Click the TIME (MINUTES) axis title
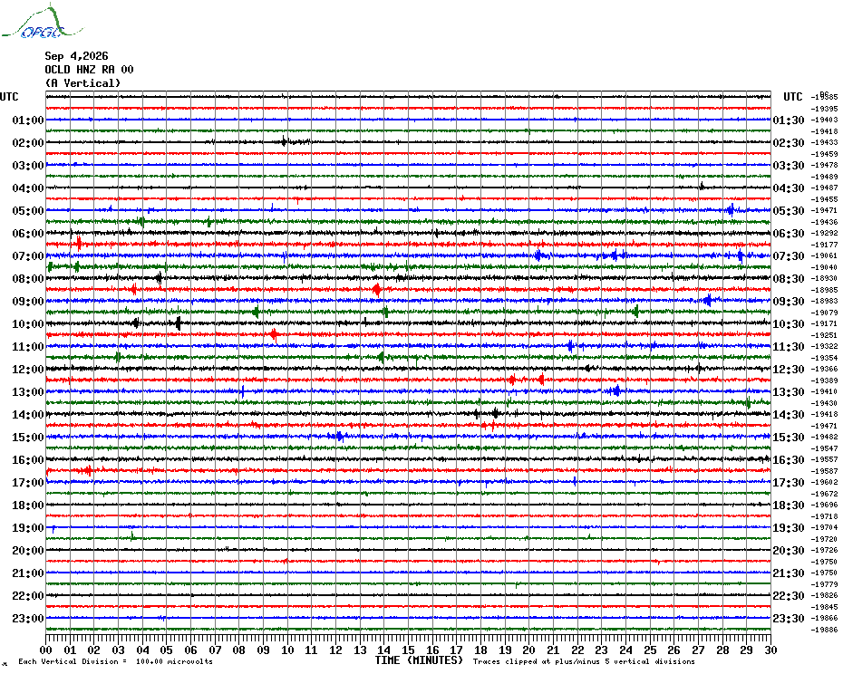Viewport: 843px width, 674px height. coord(419,660)
